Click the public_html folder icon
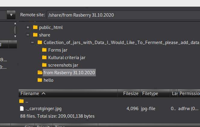Viewport: 200px width, 127px height. (x=35, y=27)
